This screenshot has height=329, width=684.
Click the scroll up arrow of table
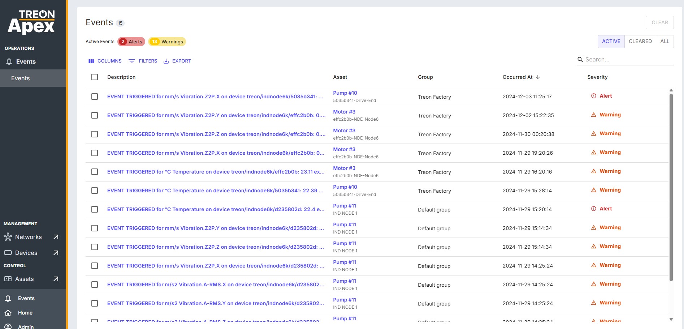pos(671,90)
